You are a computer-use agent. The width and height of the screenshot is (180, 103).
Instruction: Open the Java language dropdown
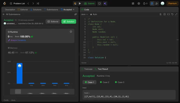click(x=84, y=14)
